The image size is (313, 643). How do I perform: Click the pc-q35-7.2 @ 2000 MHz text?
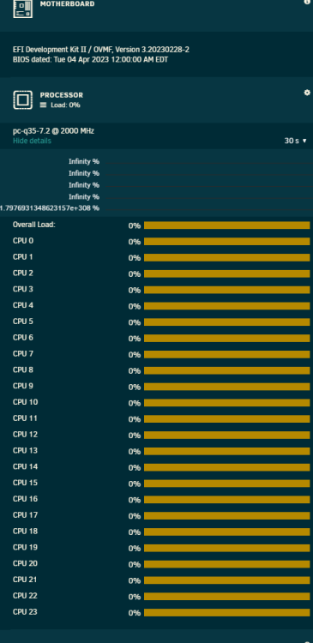(53, 131)
